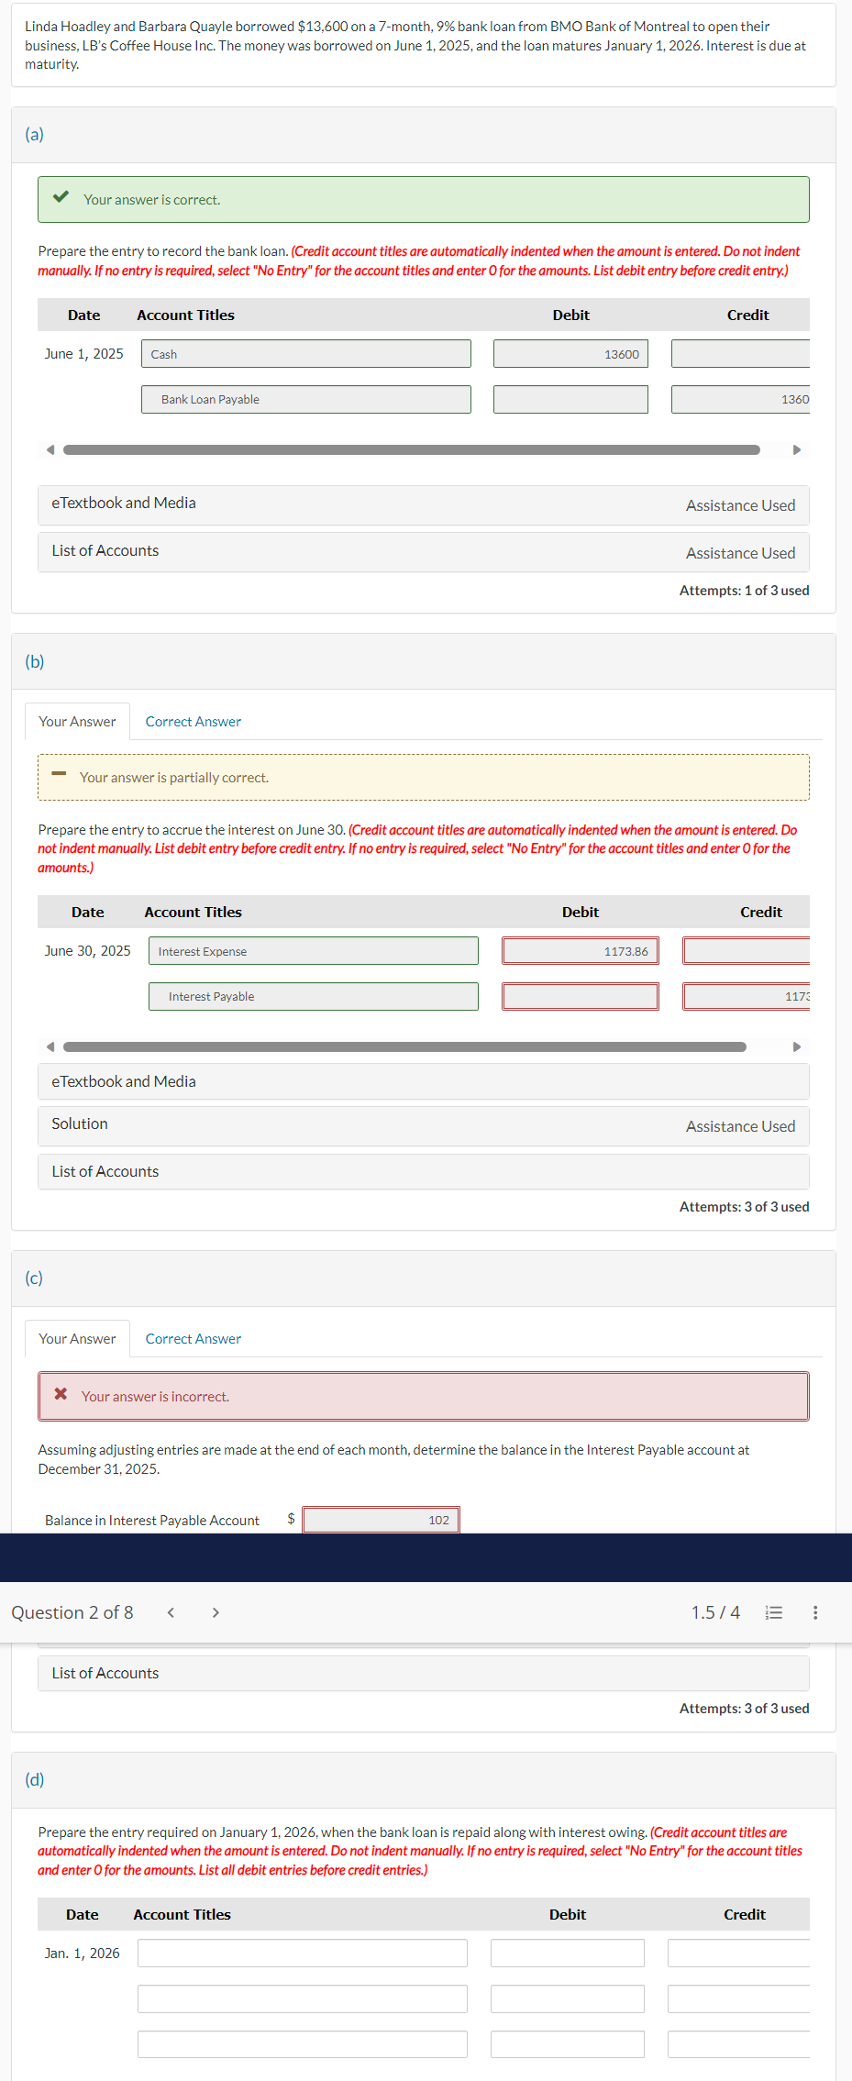The height and width of the screenshot is (2081, 852).
Task: Click the Interest Expense debit amount field
Action: 580,951
